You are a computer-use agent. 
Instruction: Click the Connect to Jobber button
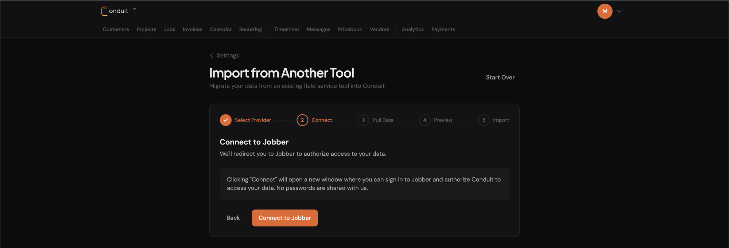pyautogui.click(x=285, y=218)
